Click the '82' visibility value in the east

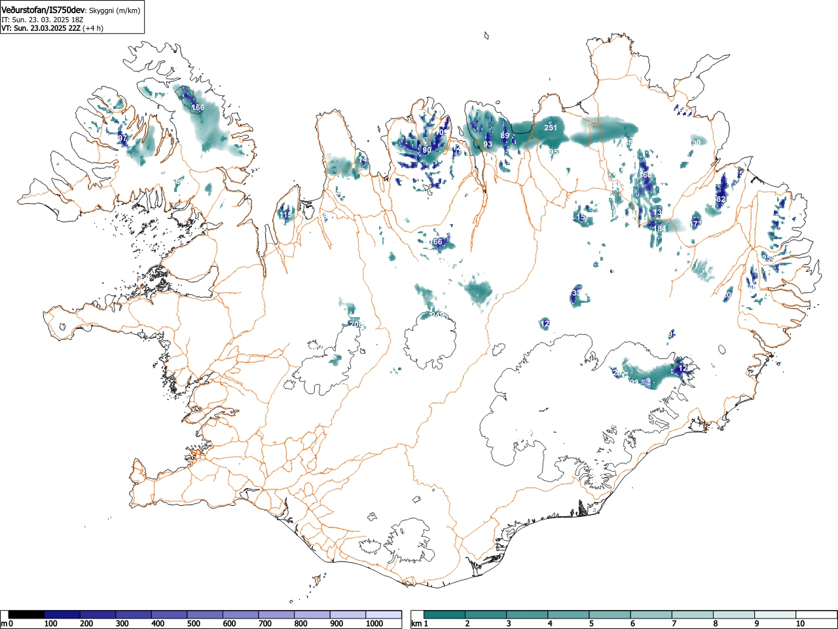721,199
